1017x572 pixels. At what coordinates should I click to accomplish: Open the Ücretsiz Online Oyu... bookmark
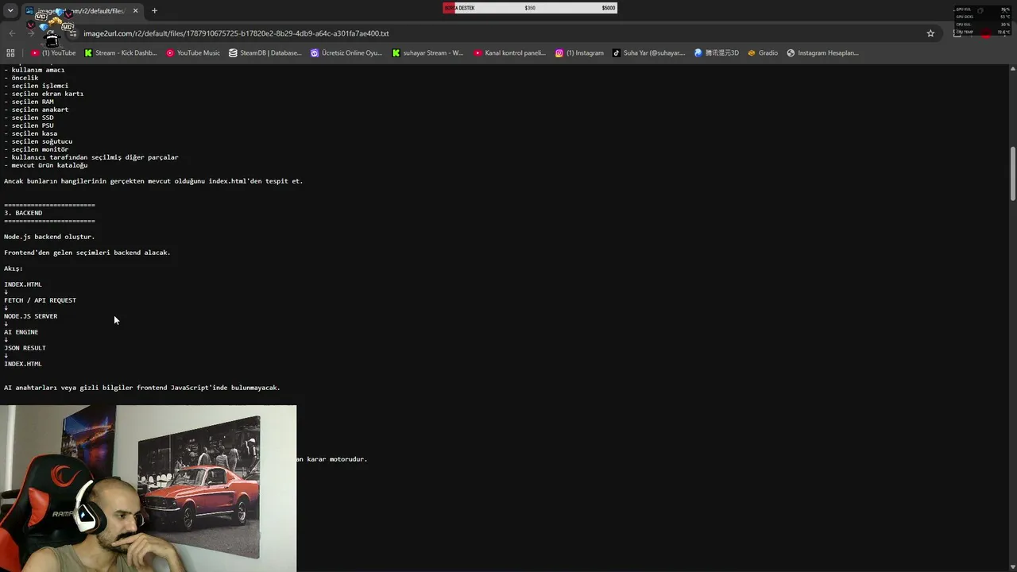pyautogui.click(x=346, y=53)
